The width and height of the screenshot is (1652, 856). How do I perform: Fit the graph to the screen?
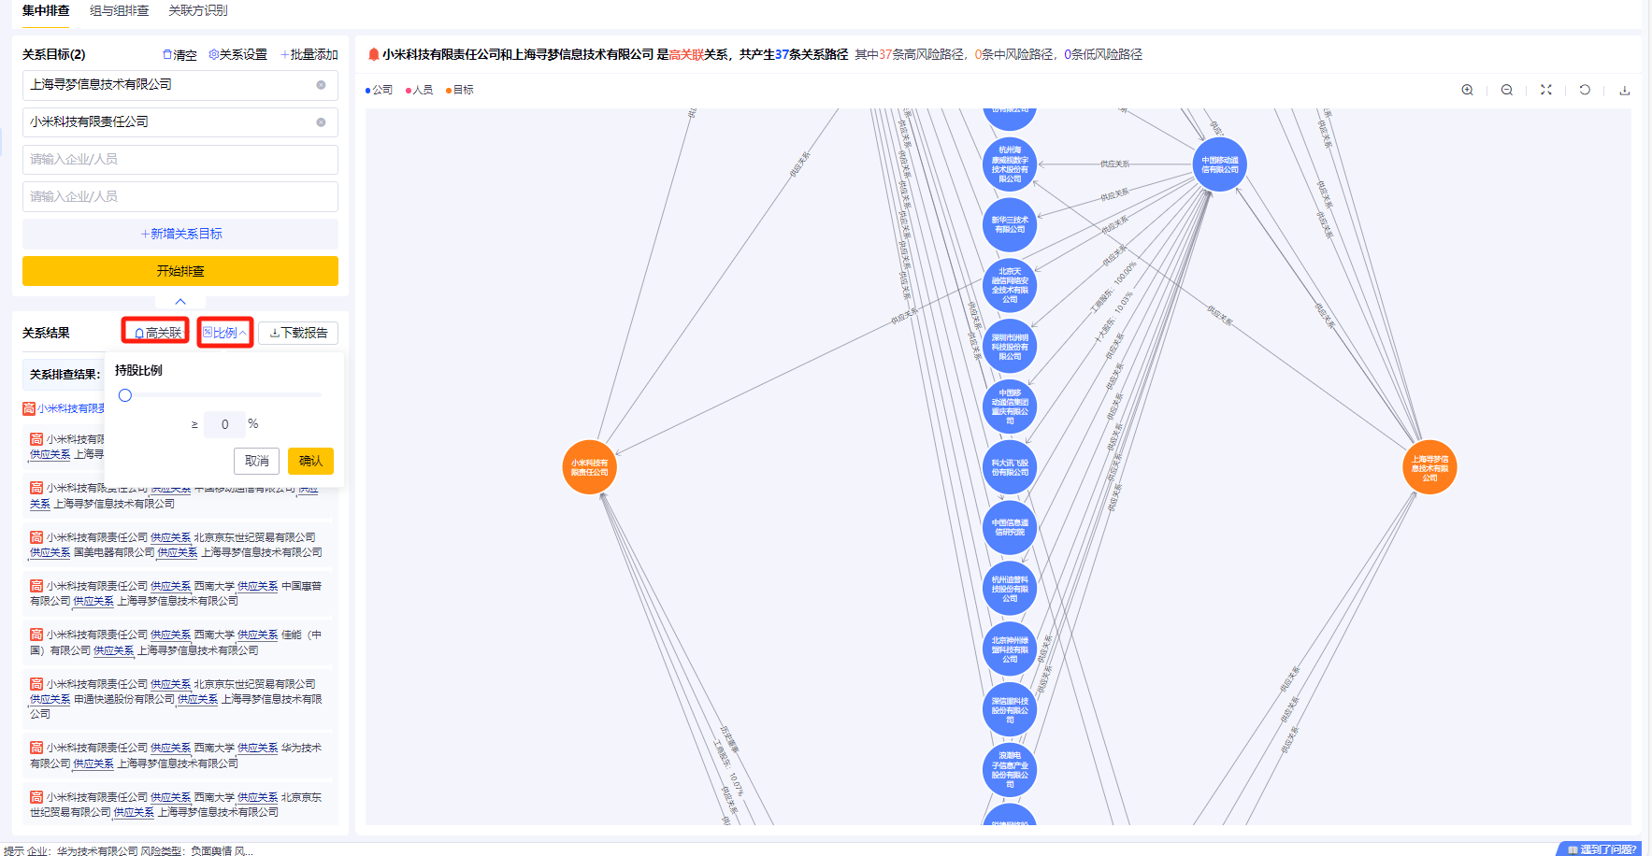tap(1546, 90)
